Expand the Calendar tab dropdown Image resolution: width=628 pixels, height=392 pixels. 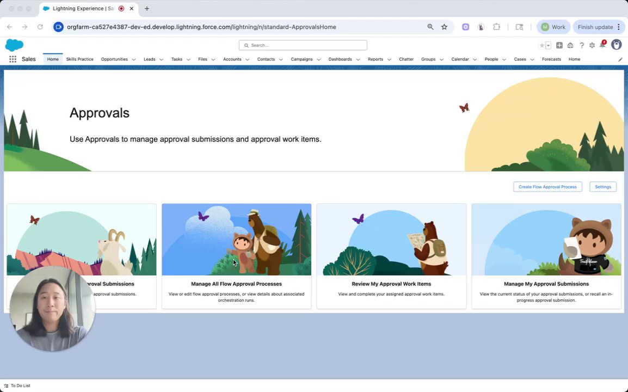pyautogui.click(x=475, y=59)
